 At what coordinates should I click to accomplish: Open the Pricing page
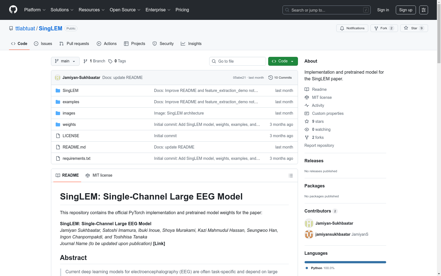tap(182, 10)
